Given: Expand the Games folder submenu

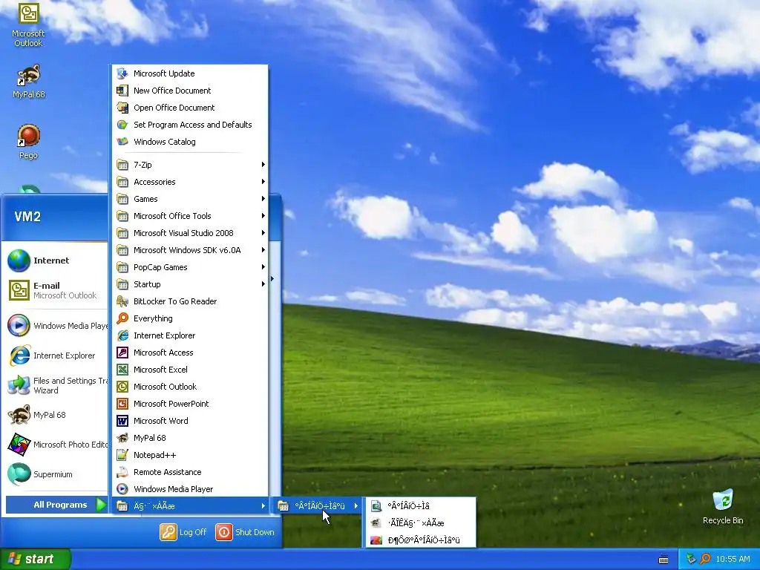Looking at the screenshot, I should pos(189,199).
